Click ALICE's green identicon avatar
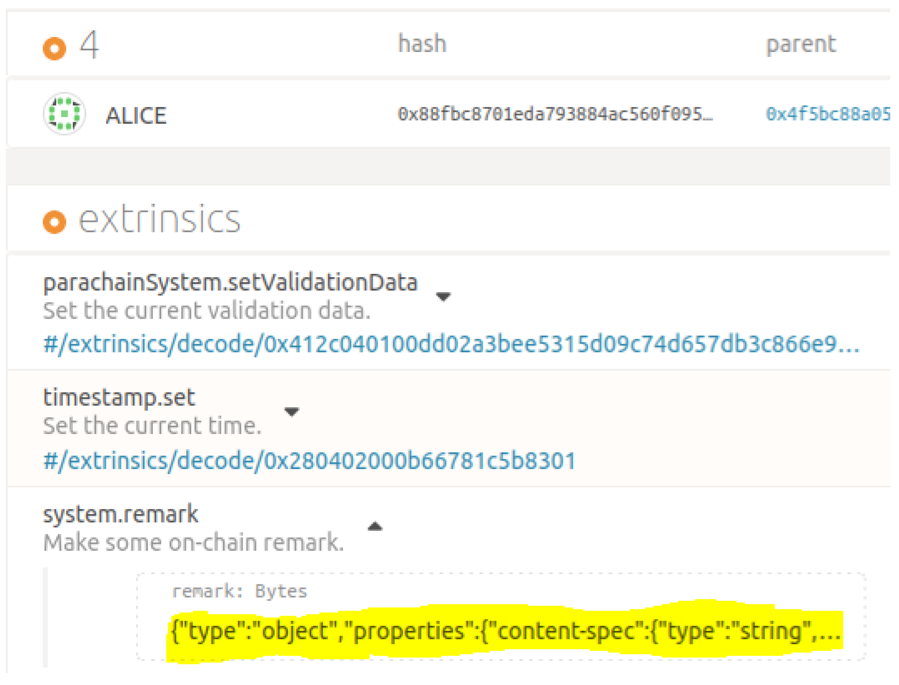Viewport: 899px width, 685px height. (64, 114)
